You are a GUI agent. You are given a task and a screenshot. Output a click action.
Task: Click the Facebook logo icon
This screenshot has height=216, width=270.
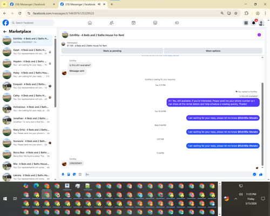click(5, 23)
